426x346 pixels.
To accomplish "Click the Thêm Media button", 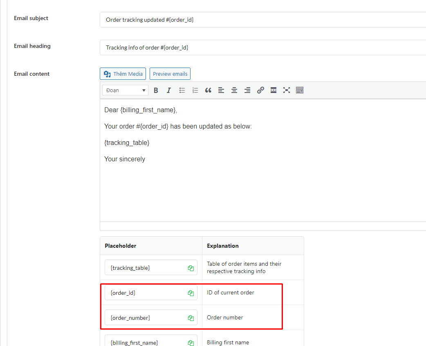I will [x=123, y=74].
